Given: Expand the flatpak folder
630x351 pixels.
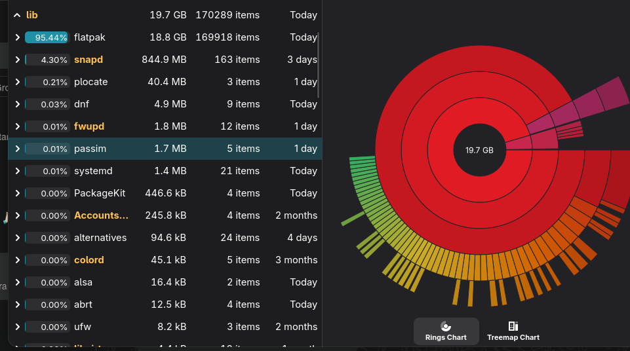Looking at the screenshot, I should [x=17, y=37].
